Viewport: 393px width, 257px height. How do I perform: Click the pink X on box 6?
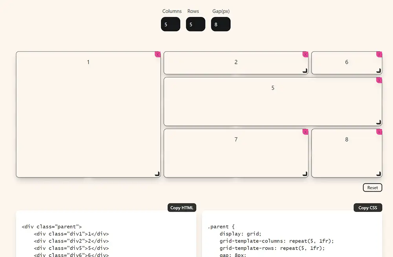click(x=379, y=54)
